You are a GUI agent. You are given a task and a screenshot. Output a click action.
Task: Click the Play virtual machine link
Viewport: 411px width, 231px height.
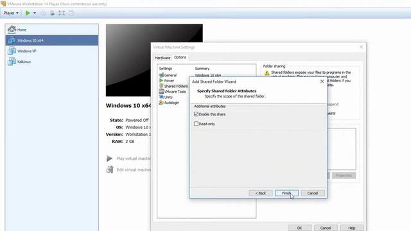point(134,158)
